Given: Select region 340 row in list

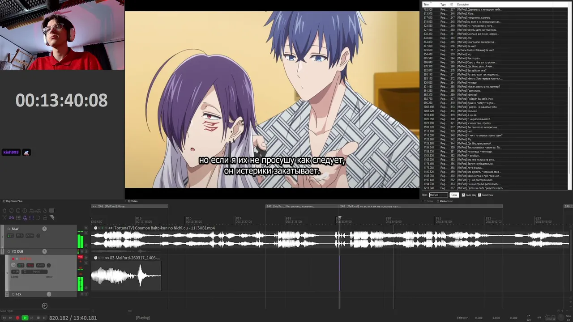Looking at the screenshot, I should (x=495, y=136).
